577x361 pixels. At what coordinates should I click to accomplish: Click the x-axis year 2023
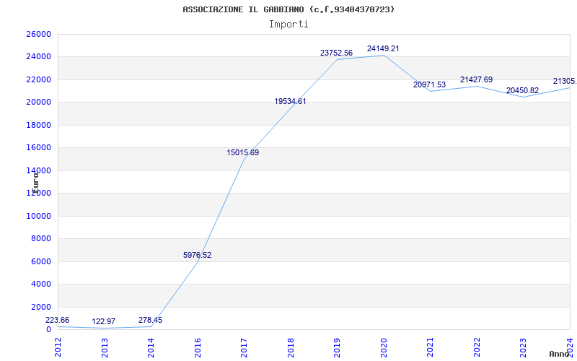pos(524,347)
